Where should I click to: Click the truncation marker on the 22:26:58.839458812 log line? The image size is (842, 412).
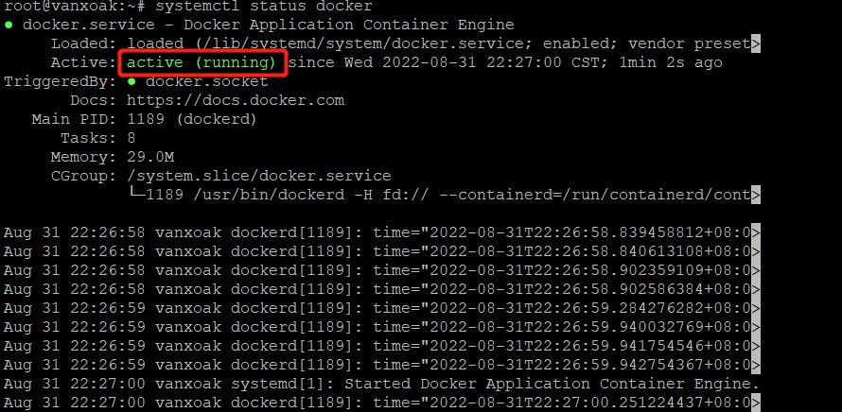(x=754, y=232)
